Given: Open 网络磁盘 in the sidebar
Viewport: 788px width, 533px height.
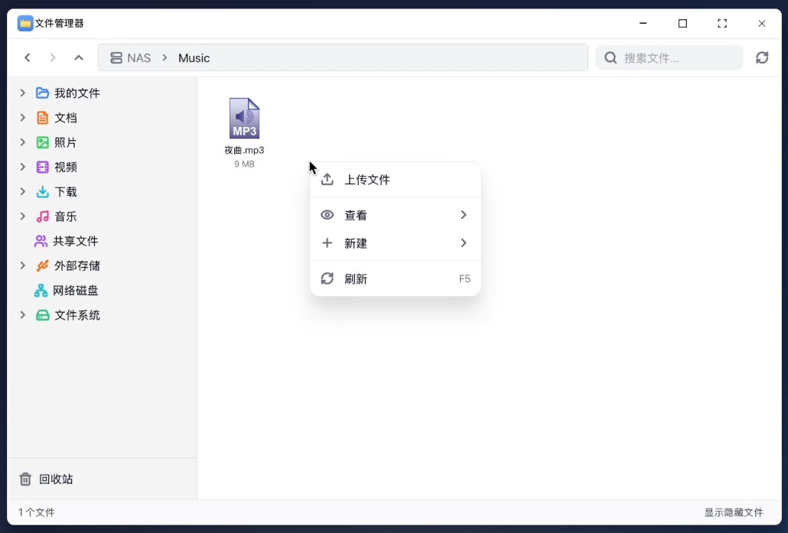Looking at the screenshot, I should click(76, 291).
